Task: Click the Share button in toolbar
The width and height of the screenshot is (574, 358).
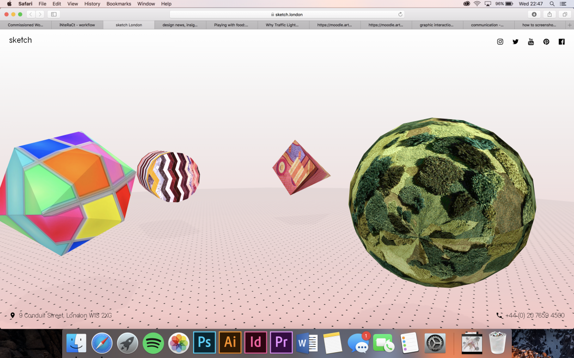Action: click(x=550, y=14)
